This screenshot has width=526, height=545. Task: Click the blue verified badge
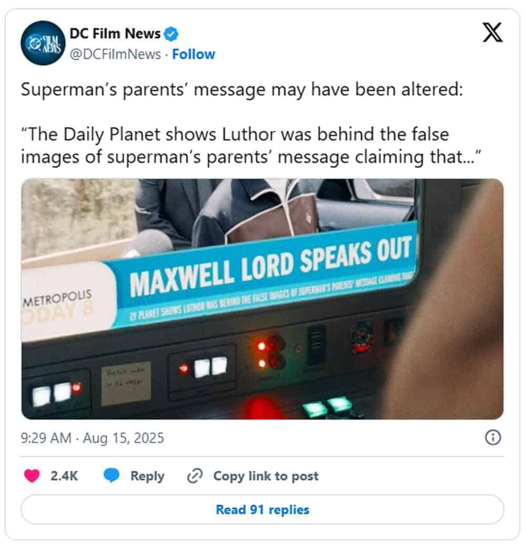171,34
